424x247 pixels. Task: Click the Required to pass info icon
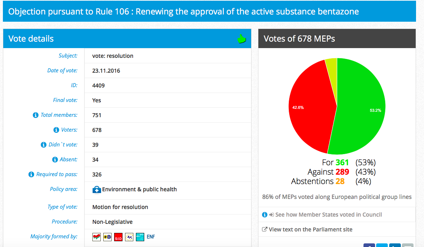point(32,174)
